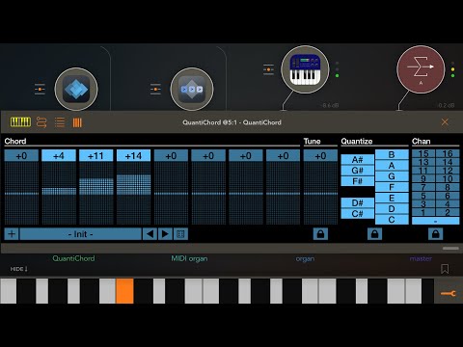Toggle quantize note D
The width and height of the screenshot is (463, 347).
pos(392,209)
